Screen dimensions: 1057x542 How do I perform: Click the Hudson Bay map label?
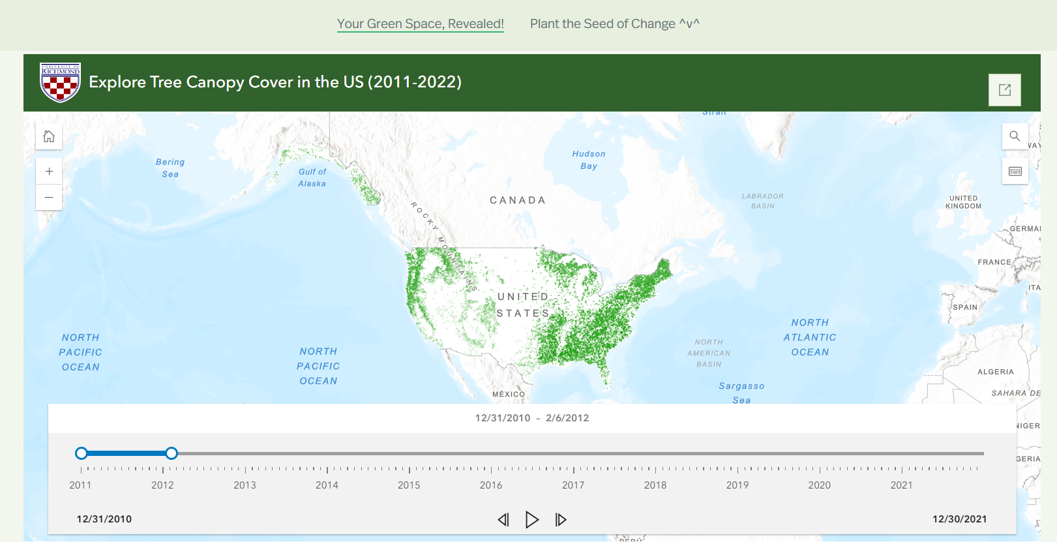pos(589,160)
